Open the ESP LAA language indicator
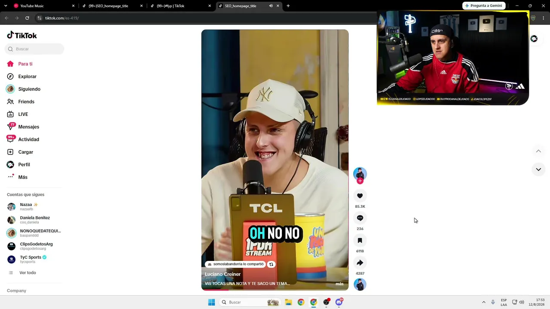Screen dimensions: 550x309 point(504,302)
